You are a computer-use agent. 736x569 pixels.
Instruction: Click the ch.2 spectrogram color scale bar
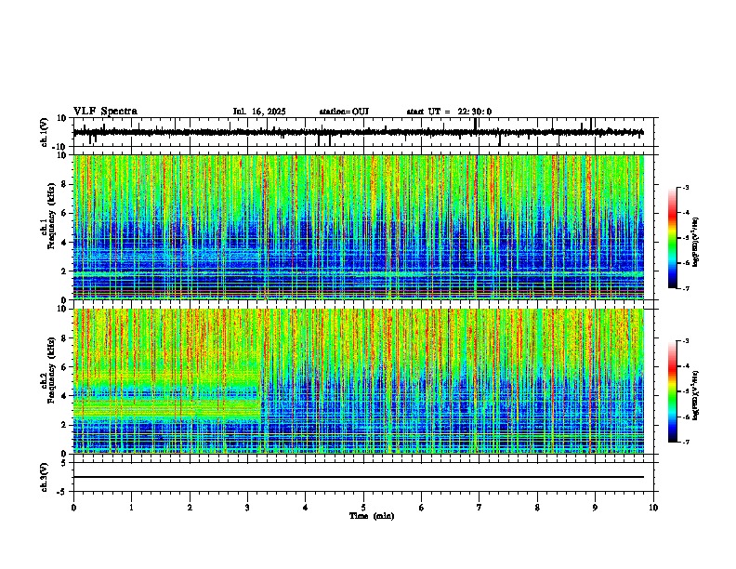coord(673,391)
